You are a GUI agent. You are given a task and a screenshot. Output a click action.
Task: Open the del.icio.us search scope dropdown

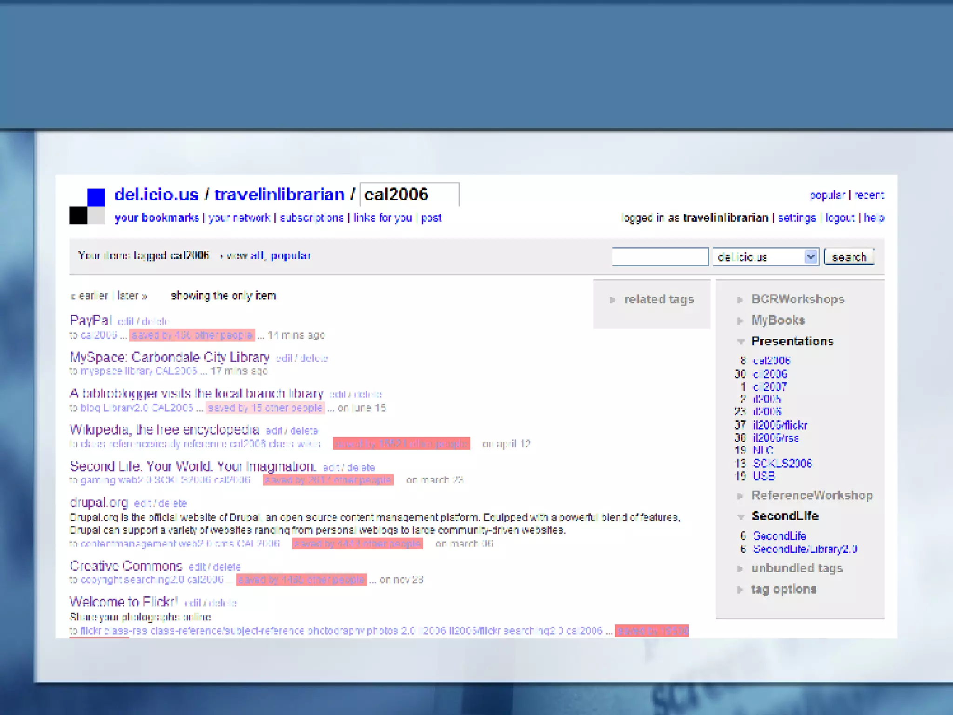point(810,257)
